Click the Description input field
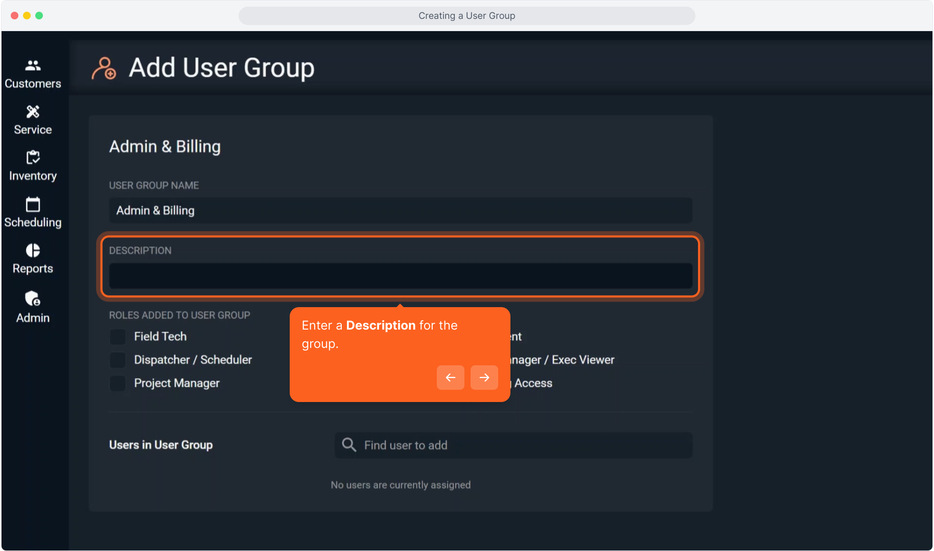 [x=400, y=276]
